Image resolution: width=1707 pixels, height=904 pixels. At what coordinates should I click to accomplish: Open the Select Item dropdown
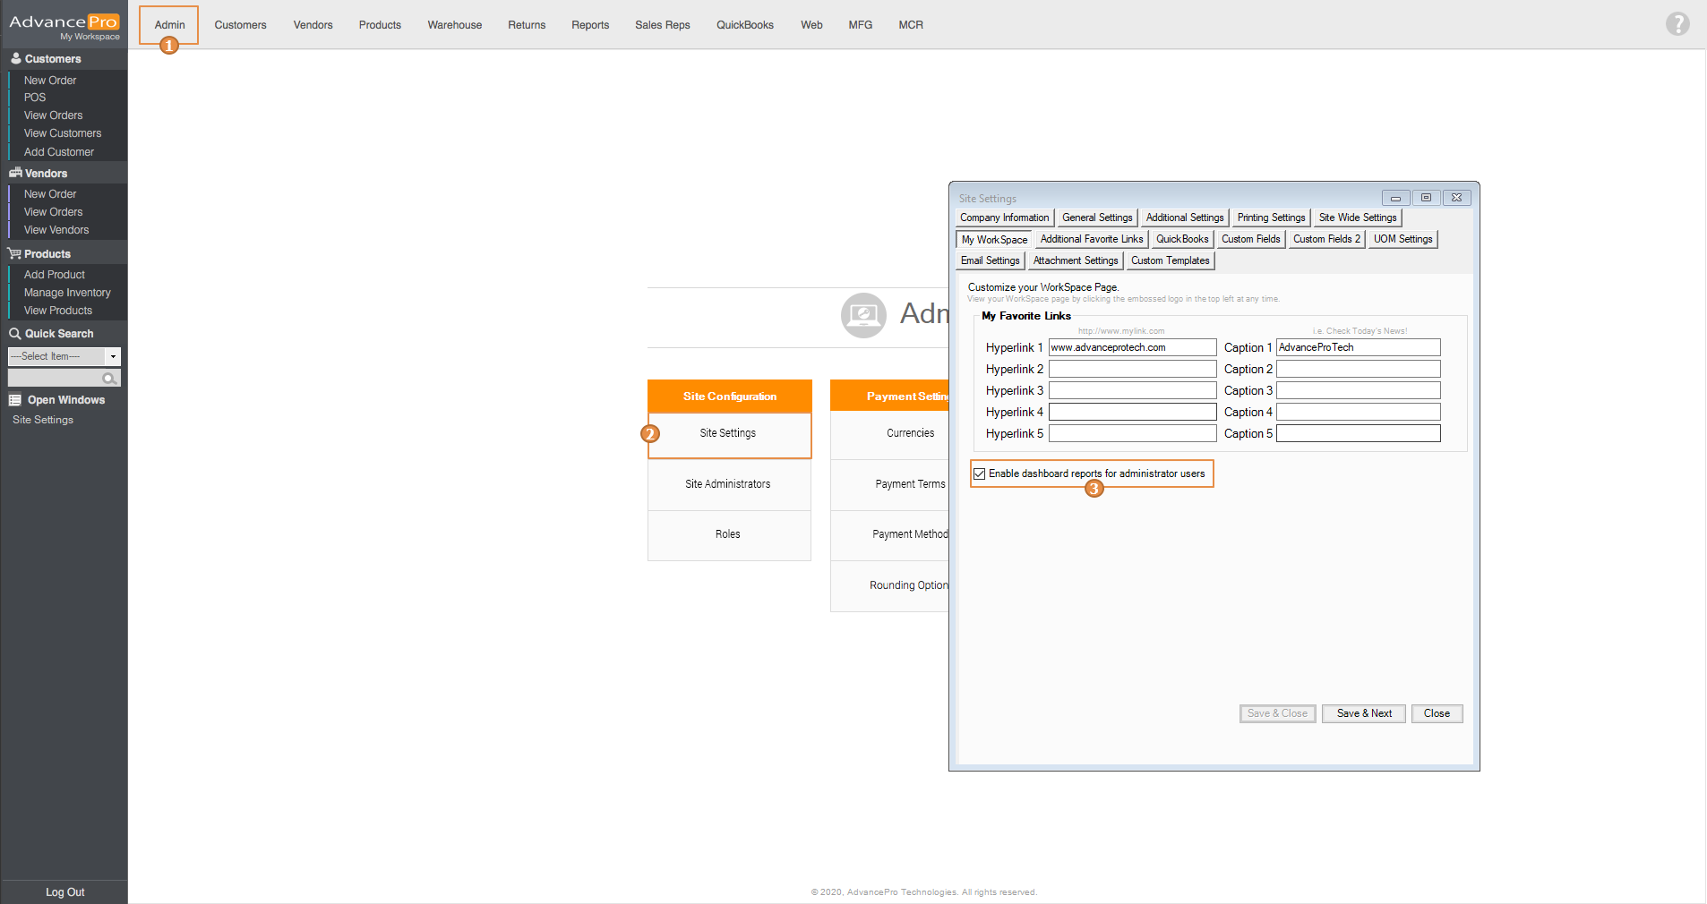pos(113,356)
